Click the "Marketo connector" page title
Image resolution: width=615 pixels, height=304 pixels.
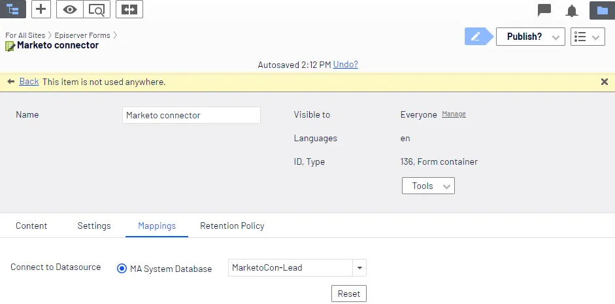click(x=58, y=45)
